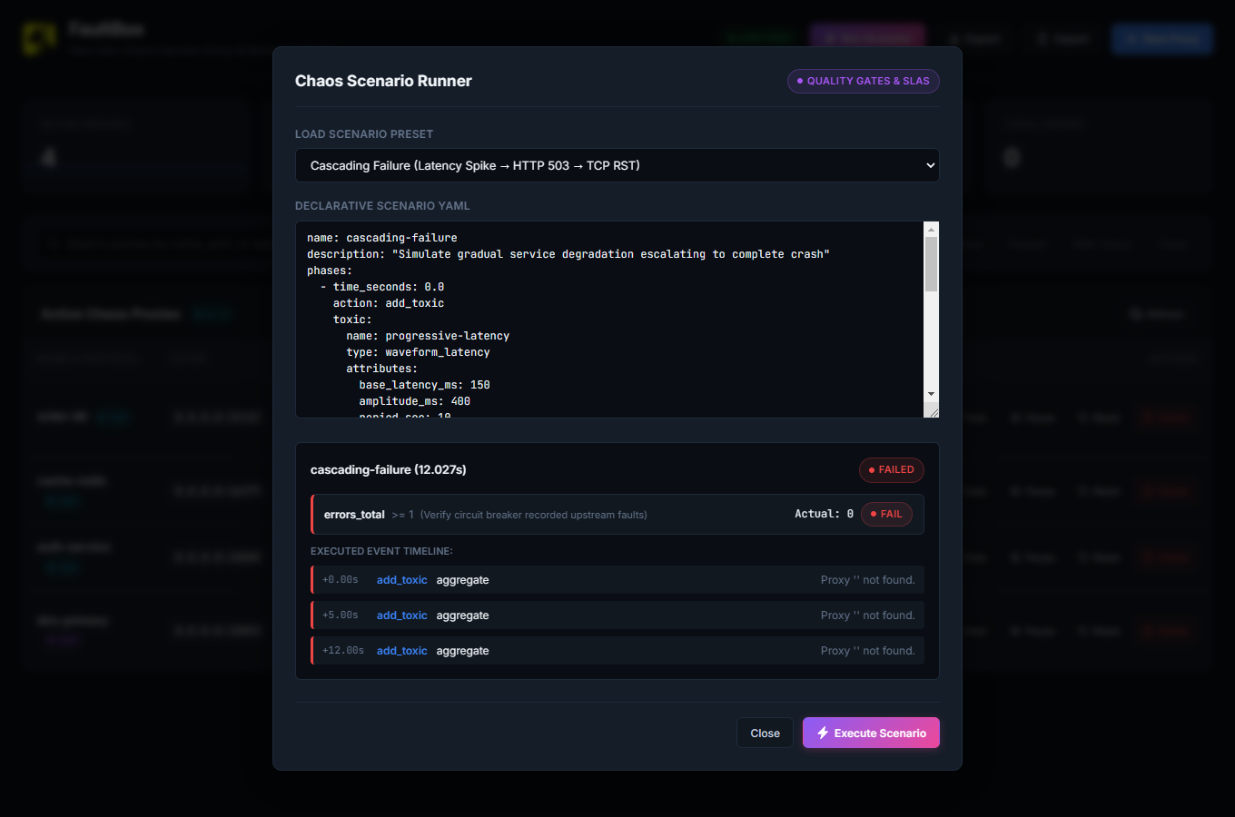Image resolution: width=1235 pixels, height=817 pixels.
Task: Click the FAIL badge on errors_total row
Action: pos(886,514)
